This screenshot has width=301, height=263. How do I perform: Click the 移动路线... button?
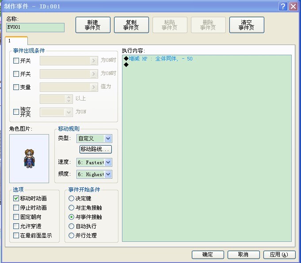tap(95, 149)
